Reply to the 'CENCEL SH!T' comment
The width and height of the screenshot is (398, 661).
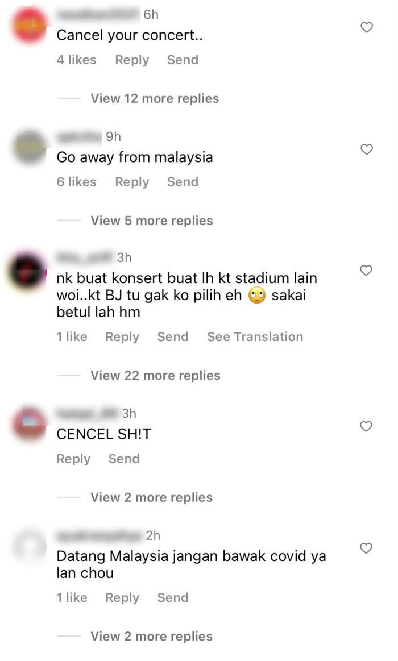(73, 459)
